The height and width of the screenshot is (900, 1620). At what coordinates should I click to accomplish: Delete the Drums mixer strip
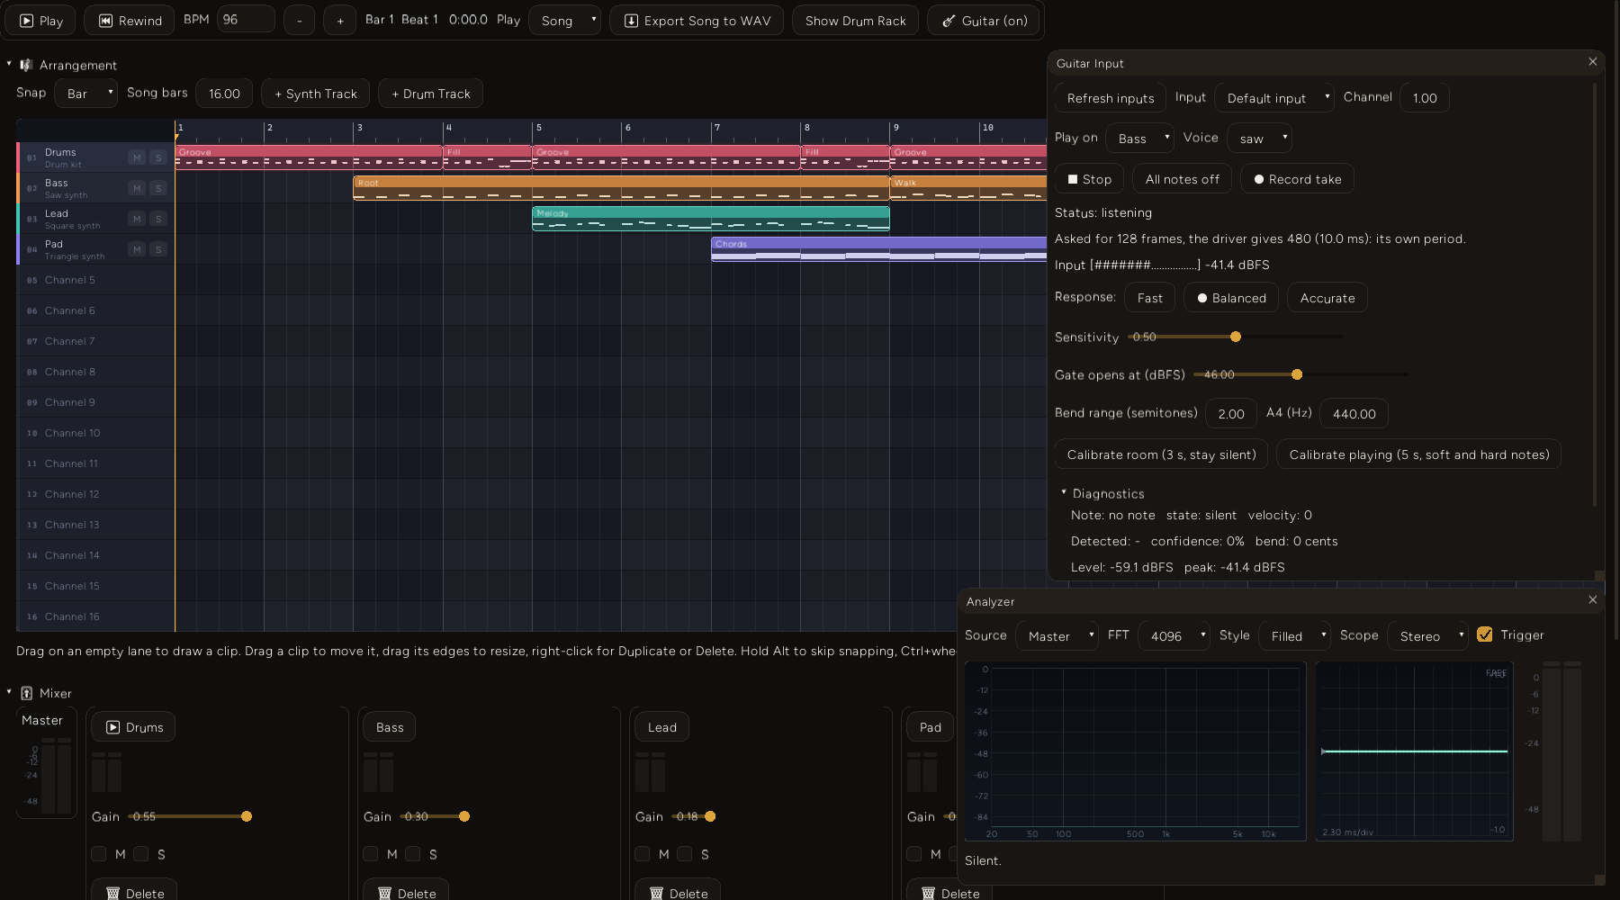(134, 889)
